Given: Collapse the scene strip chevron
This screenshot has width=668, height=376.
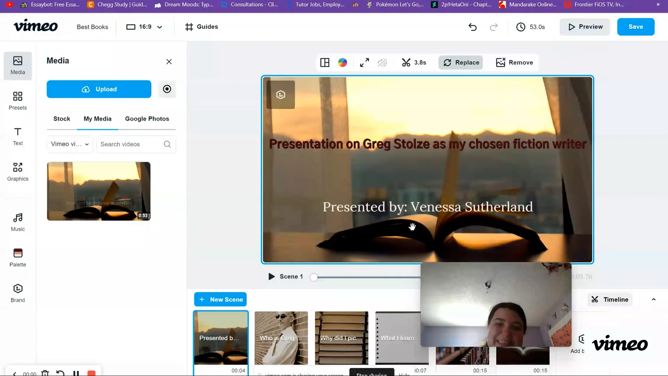Looking at the screenshot, I should [654, 299].
